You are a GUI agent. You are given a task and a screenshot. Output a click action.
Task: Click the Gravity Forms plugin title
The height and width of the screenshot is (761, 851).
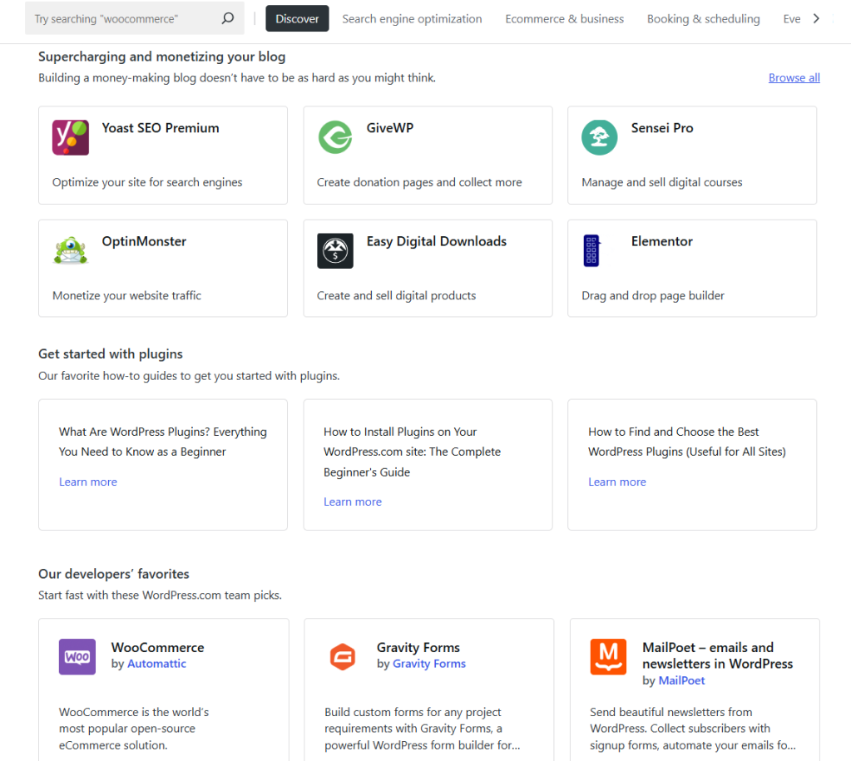tap(418, 648)
